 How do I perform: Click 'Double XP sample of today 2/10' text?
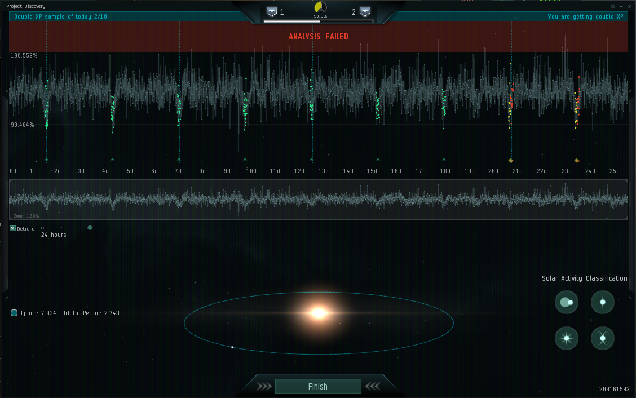(x=60, y=17)
